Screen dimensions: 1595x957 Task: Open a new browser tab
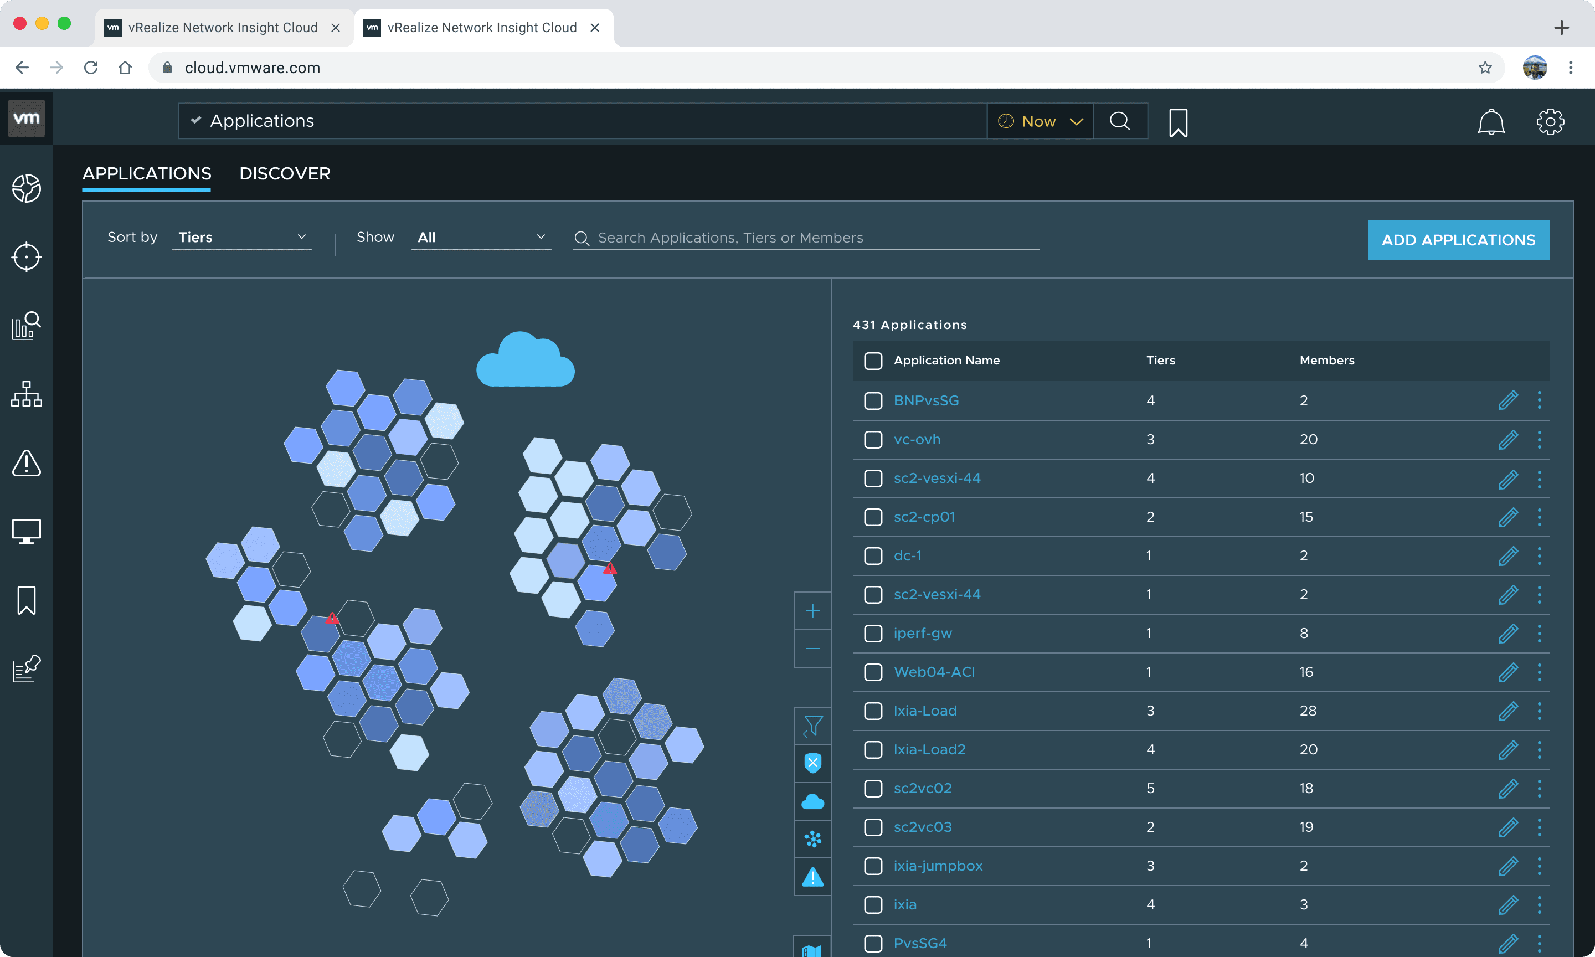click(x=1561, y=28)
